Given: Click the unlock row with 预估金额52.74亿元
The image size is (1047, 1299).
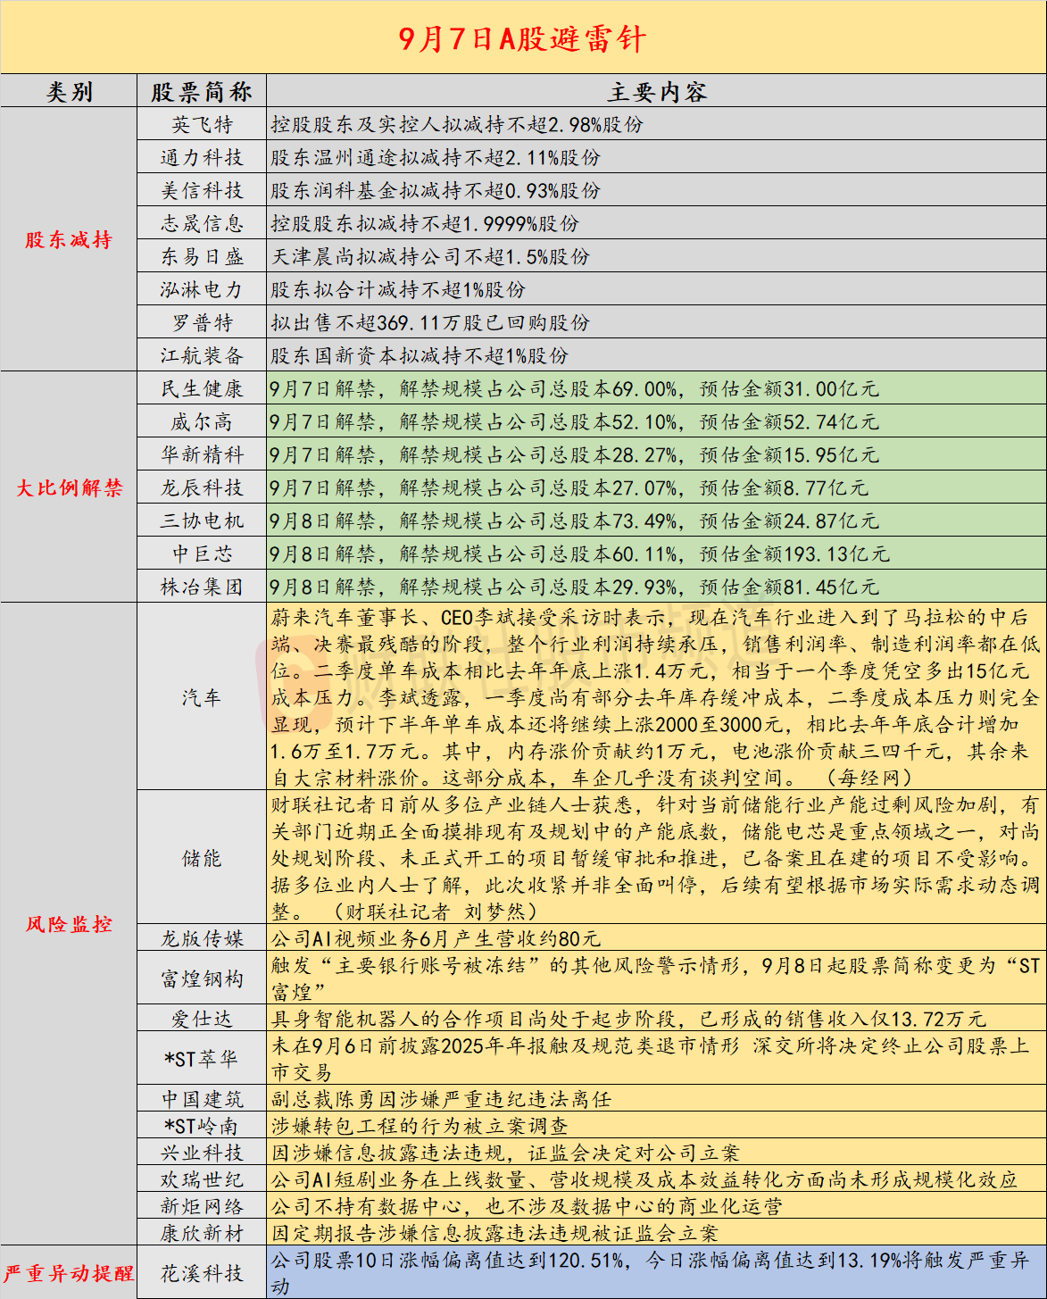Looking at the screenshot, I should pos(656,421).
